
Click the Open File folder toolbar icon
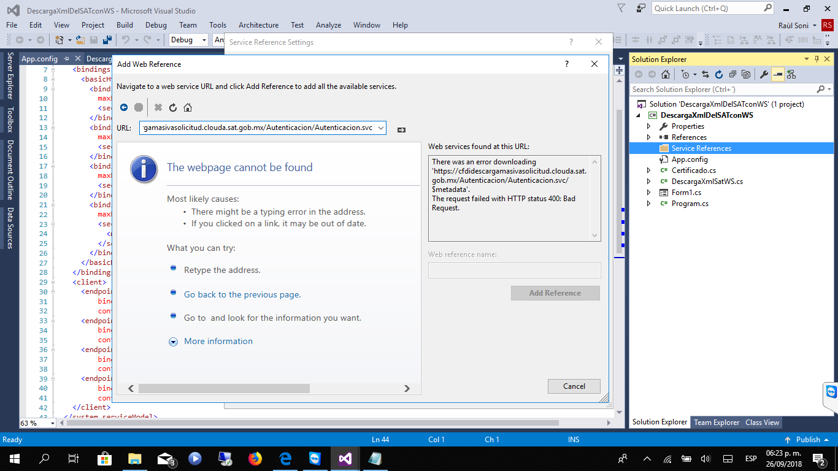pyautogui.click(x=80, y=40)
